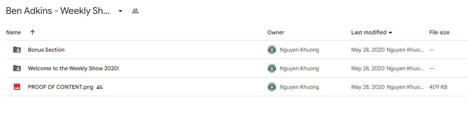Click owner avatar in PROOF OF CONTENT row
Image resolution: width=468 pixels, height=113 pixels.
[x=272, y=87]
